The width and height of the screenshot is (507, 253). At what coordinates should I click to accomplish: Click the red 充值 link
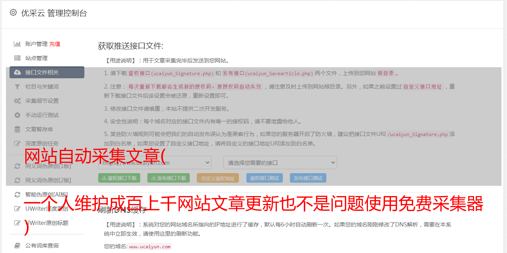click(x=55, y=44)
